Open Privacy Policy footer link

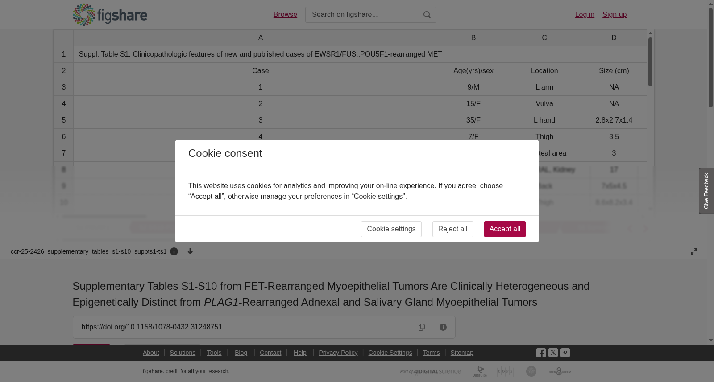(x=338, y=353)
